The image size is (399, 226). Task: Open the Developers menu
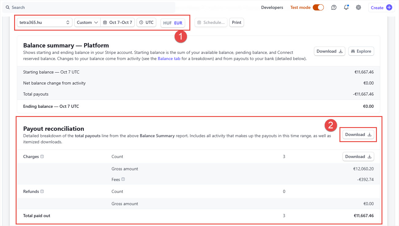click(x=272, y=7)
